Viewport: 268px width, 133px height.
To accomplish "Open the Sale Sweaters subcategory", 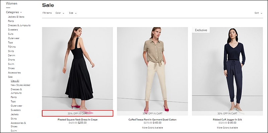I will point(15,110).
